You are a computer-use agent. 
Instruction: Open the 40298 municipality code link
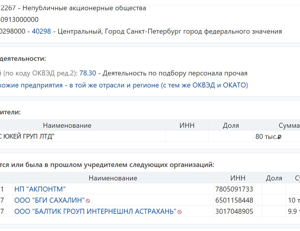point(41,31)
